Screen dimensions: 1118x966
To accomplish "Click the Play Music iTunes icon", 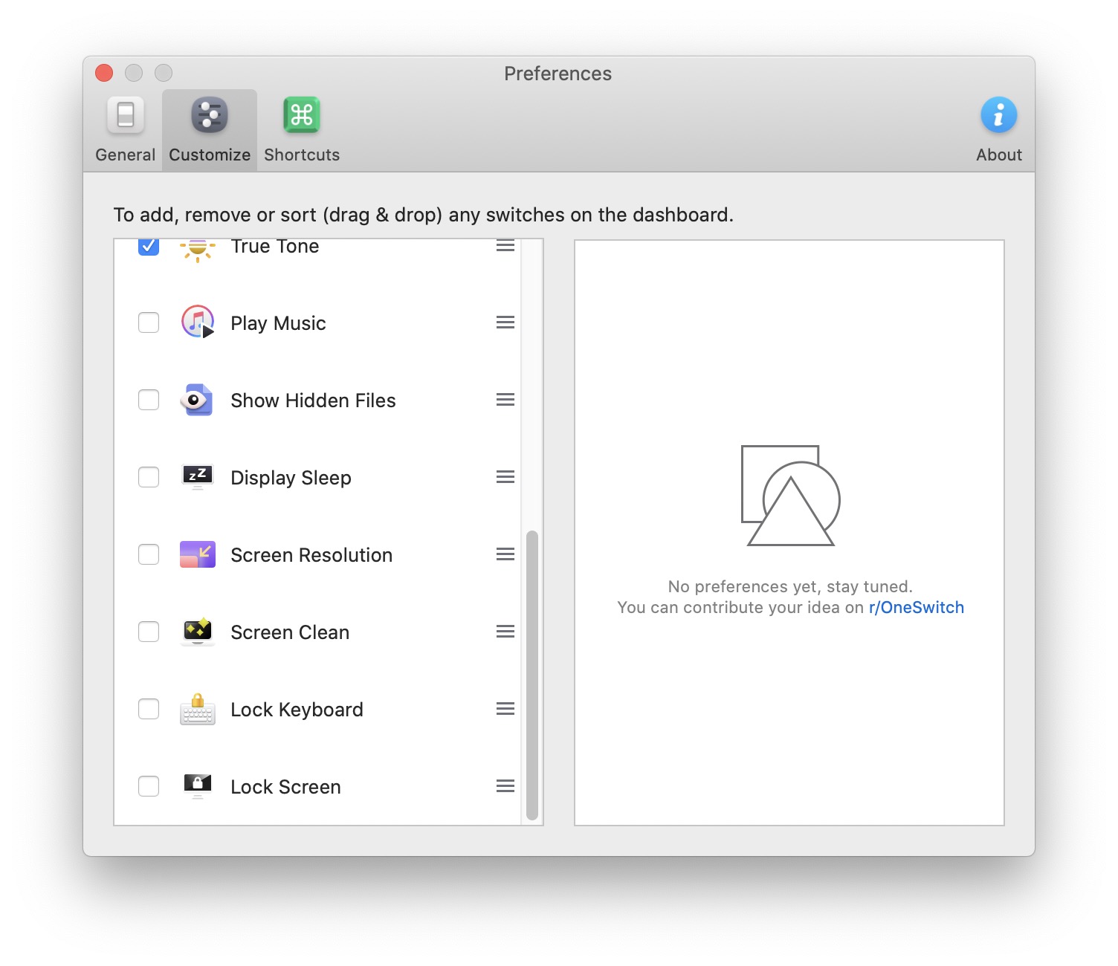I will [x=197, y=322].
